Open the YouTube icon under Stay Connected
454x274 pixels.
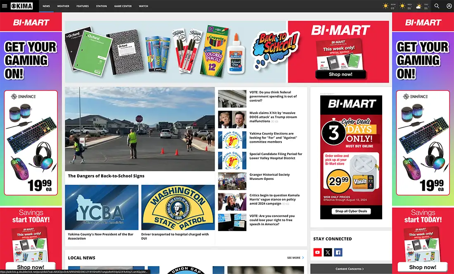[x=317, y=252]
